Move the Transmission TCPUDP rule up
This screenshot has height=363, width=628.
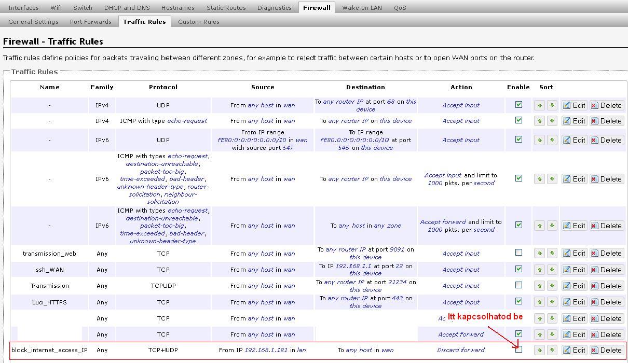539,286
